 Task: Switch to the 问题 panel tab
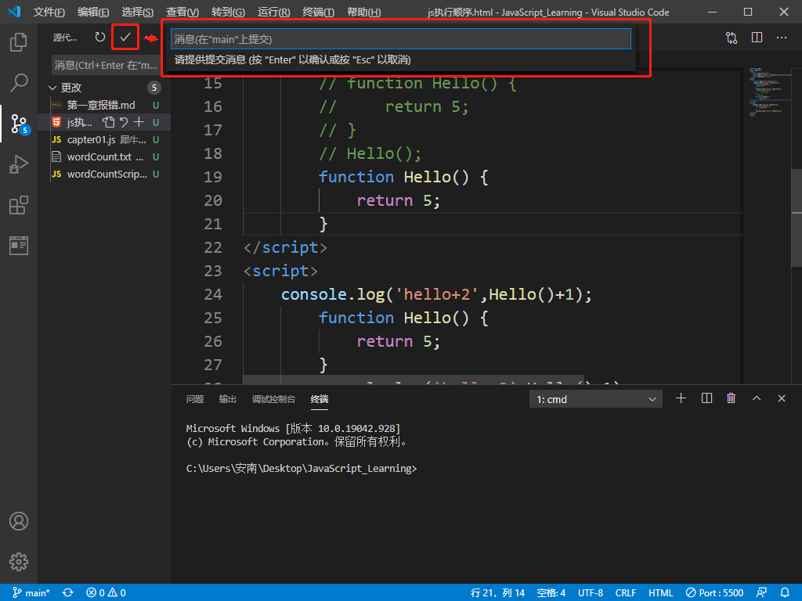point(195,399)
